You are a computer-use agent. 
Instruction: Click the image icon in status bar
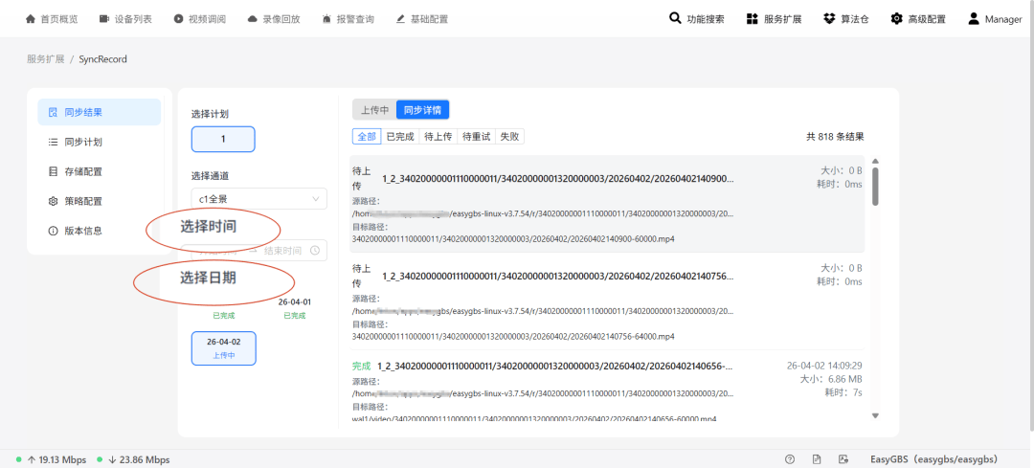pos(843,459)
